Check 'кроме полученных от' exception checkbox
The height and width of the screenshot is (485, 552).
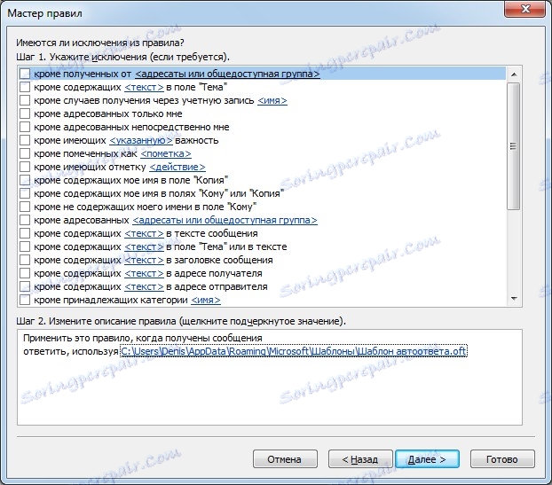click(25, 74)
